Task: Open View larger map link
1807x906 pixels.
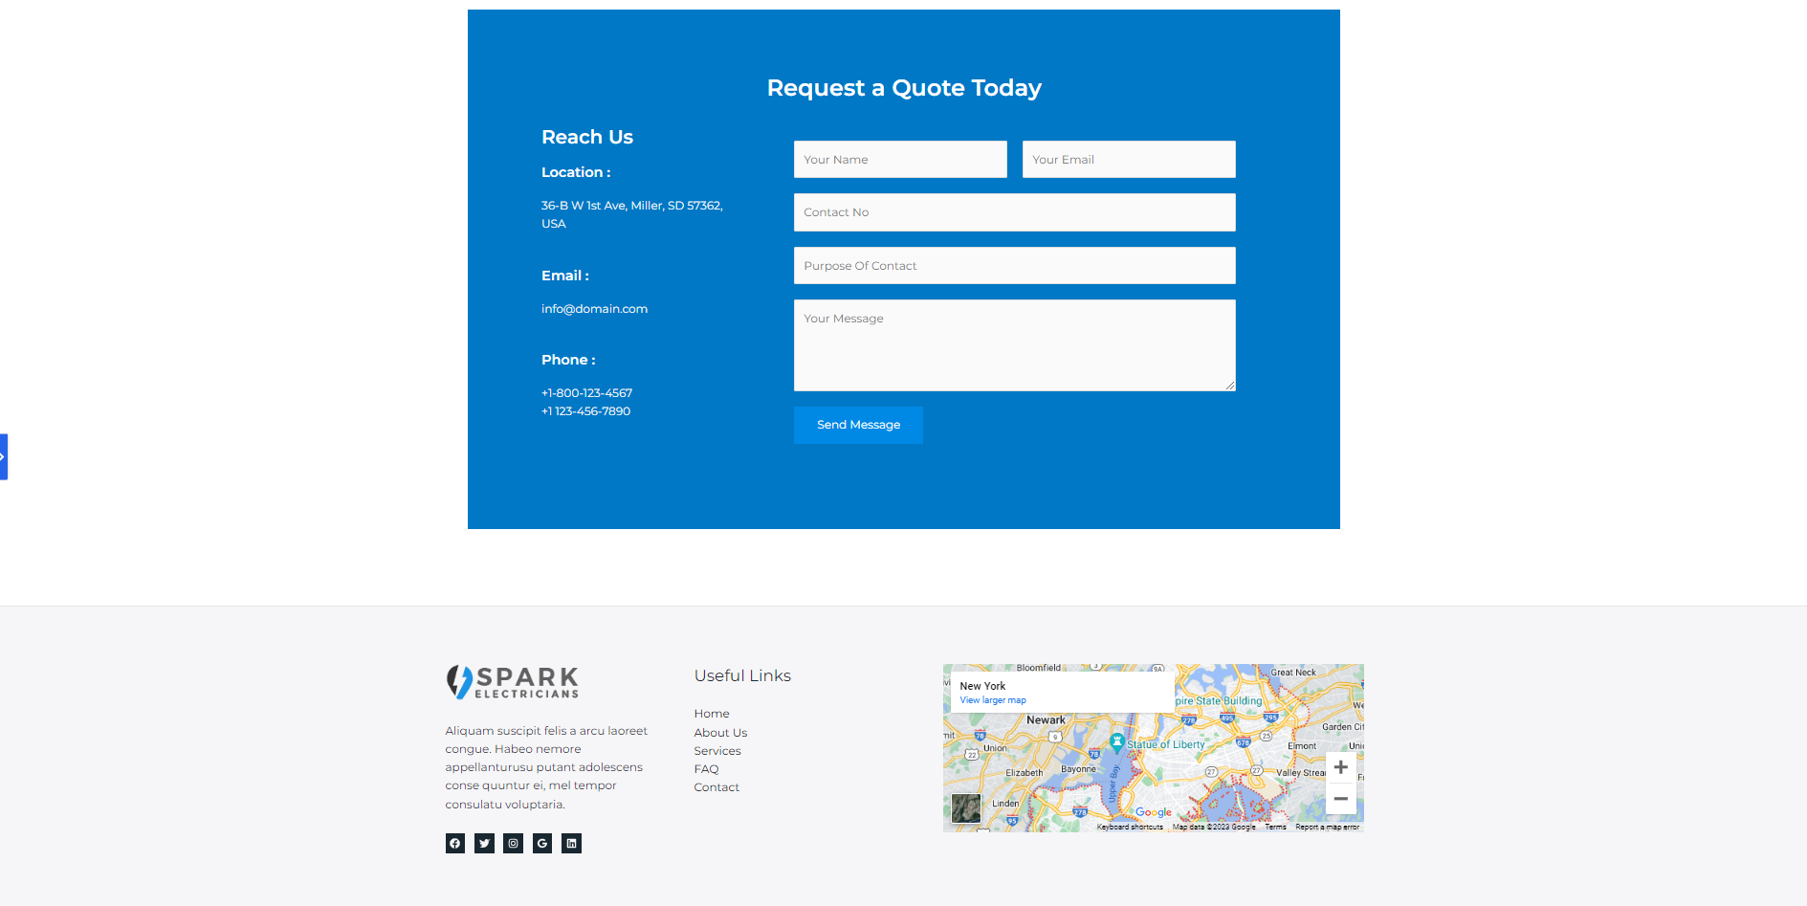Action: (992, 700)
